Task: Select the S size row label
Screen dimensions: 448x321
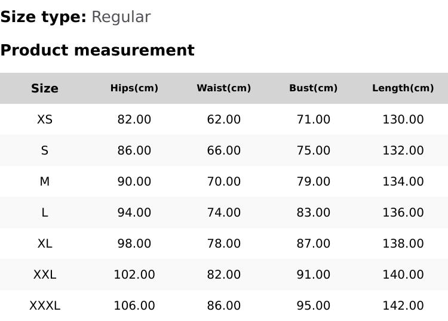Action: click(45, 150)
